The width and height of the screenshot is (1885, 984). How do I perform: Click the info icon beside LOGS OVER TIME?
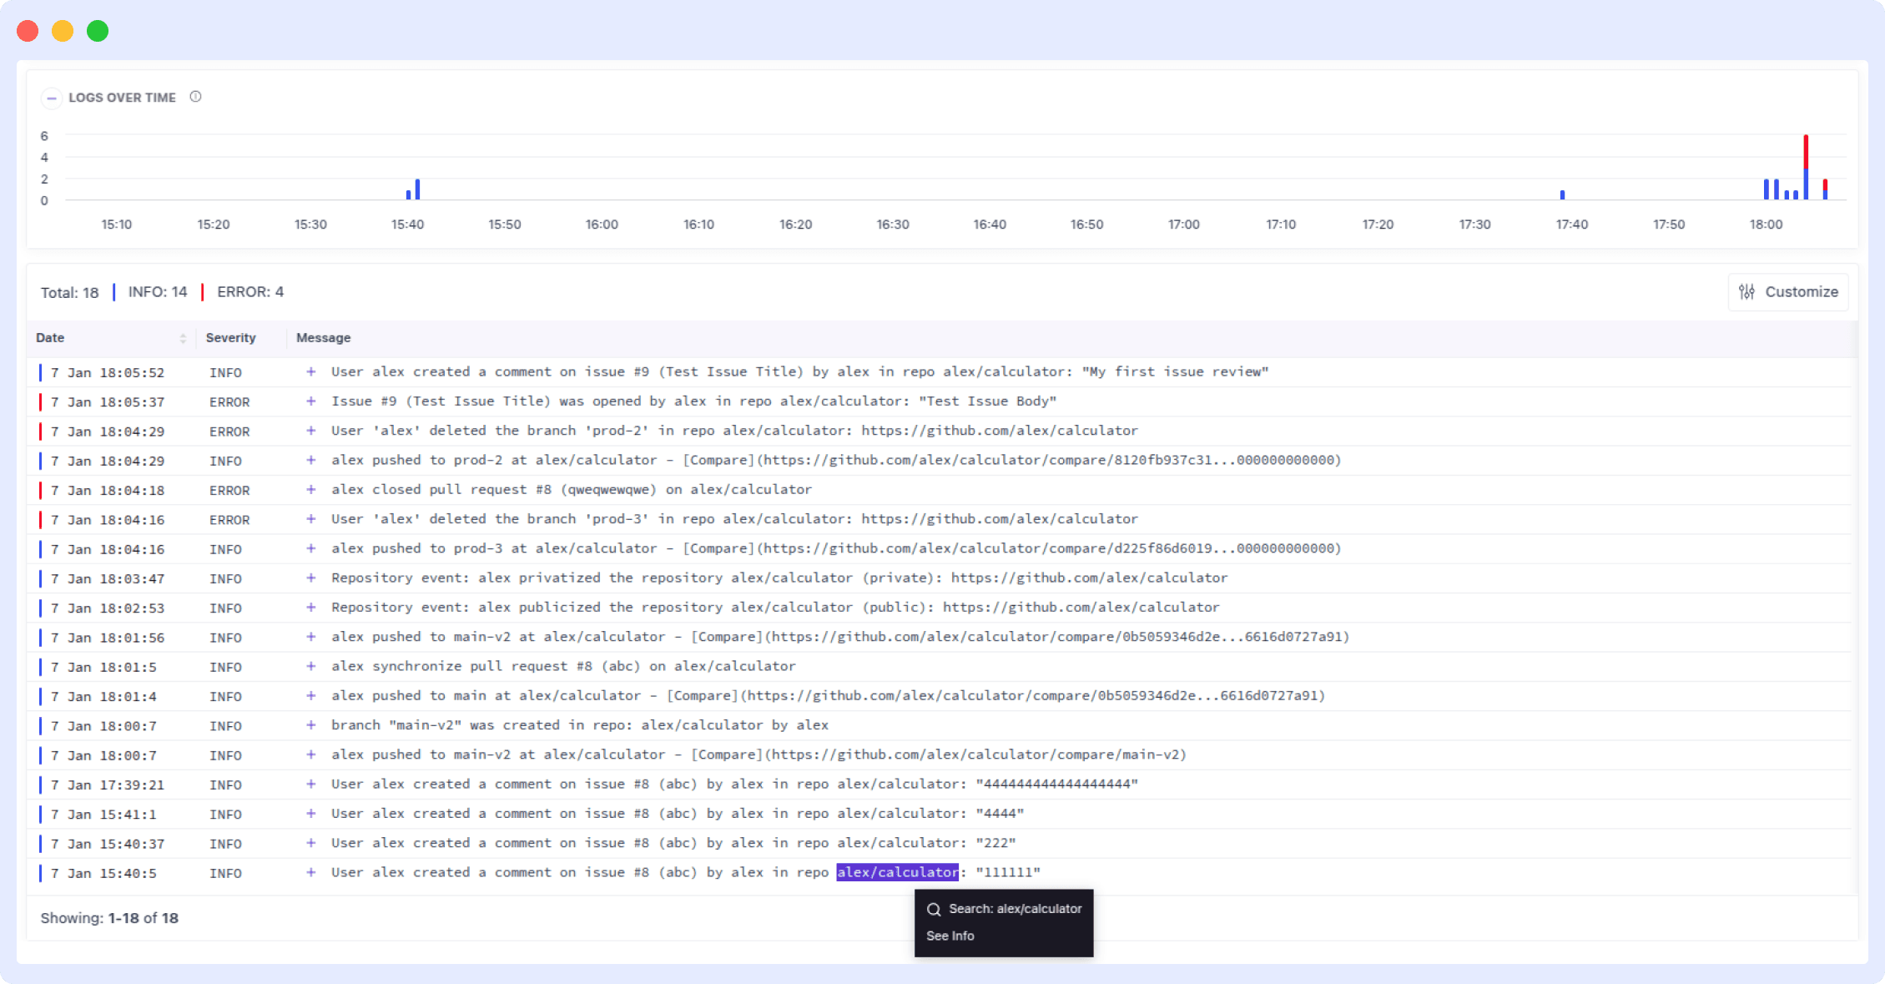[x=195, y=97]
